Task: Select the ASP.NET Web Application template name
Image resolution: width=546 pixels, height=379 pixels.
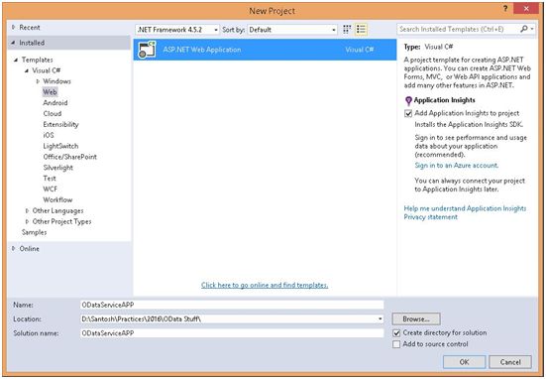Action: click(202, 50)
